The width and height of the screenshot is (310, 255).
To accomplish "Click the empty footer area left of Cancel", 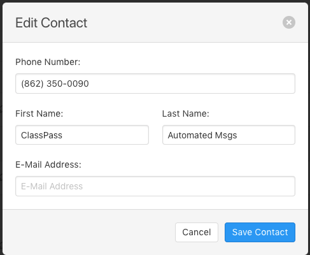I will point(89,232).
